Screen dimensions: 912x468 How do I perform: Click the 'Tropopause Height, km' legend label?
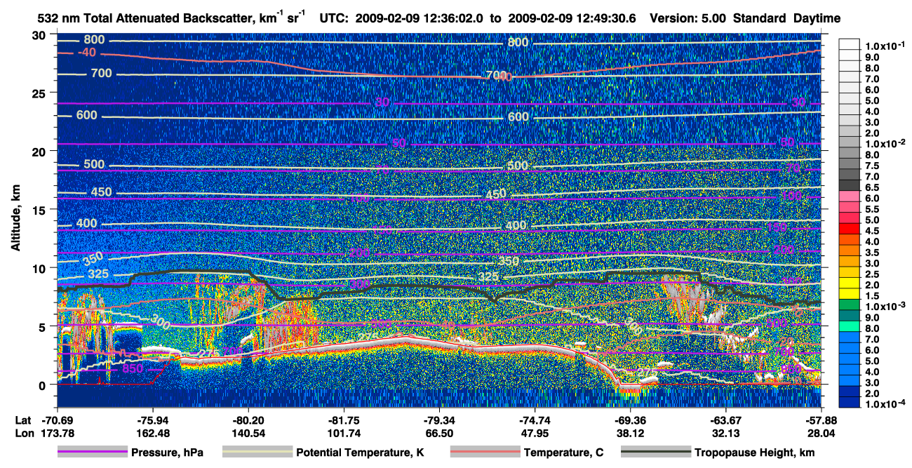coord(755,453)
